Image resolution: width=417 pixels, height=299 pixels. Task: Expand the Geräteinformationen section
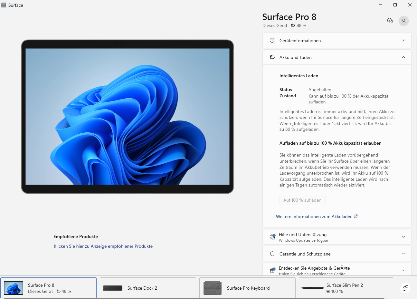click(337, 41)
